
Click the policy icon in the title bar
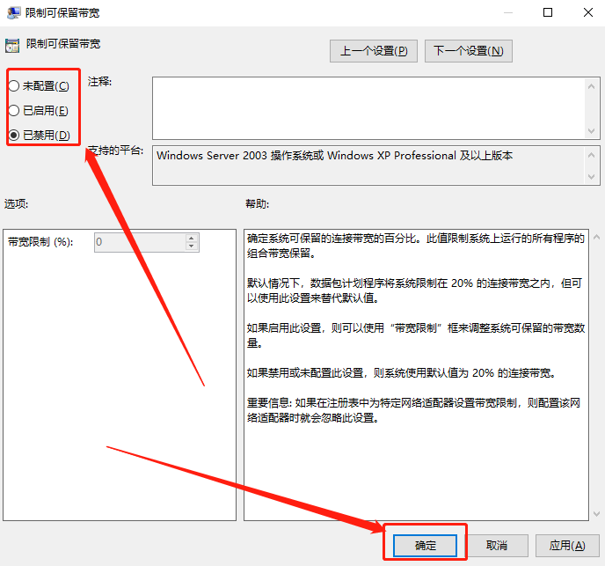pos(12,13)
